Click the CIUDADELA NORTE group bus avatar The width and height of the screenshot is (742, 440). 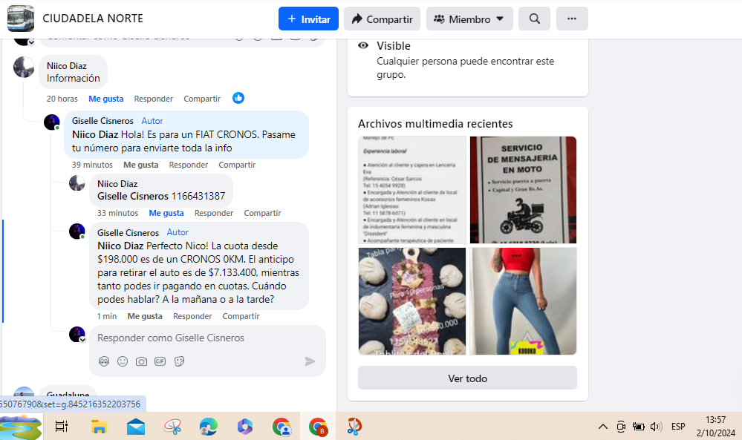[x=20, y=19]
